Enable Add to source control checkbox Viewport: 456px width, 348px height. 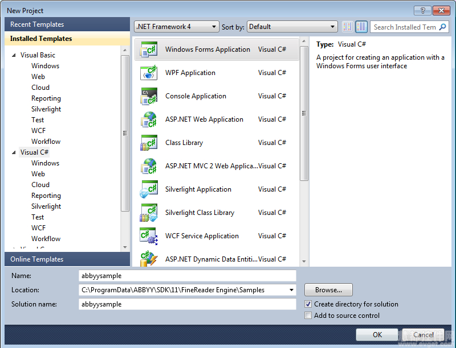tap(308, 315)
